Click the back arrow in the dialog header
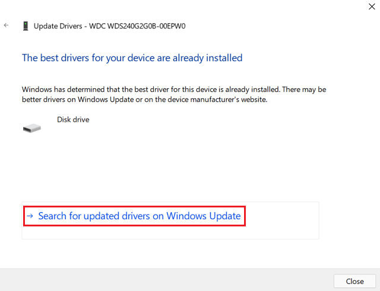The height and width of the screenshot is (291, 380). pos(6,25)
